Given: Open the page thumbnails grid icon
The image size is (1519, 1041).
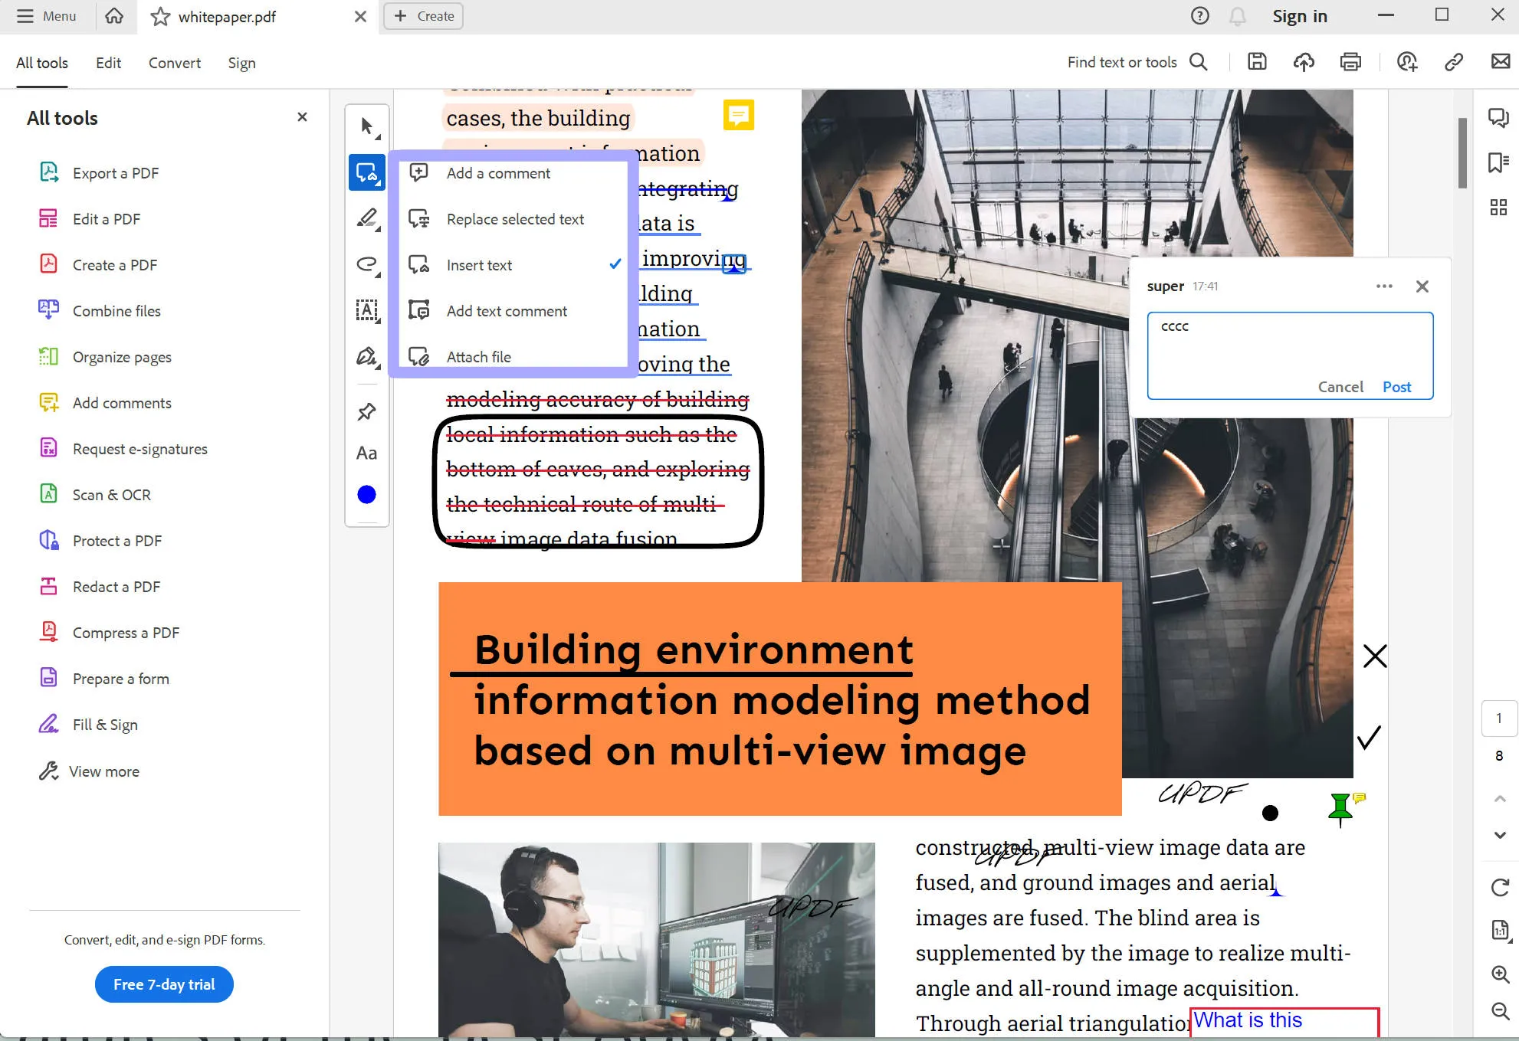Looking at the screenshot, I should [x=1498, y=207].
